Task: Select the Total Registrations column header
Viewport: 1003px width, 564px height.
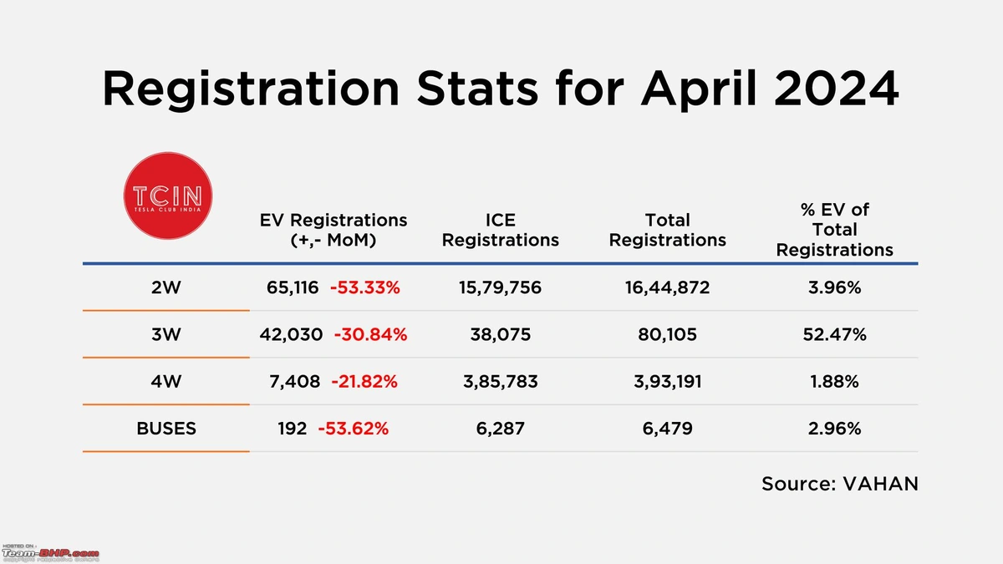Action: (x=667, y=230)
